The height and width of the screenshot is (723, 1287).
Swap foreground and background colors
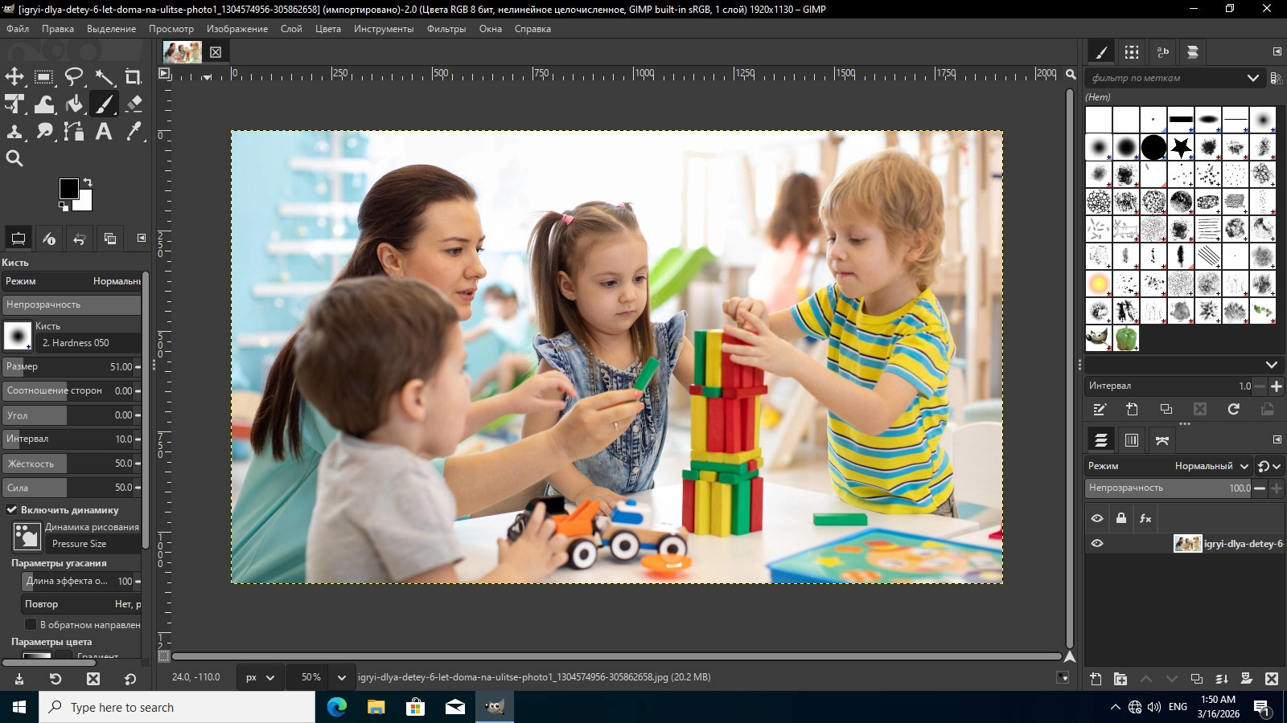click(x=88, y=182)
